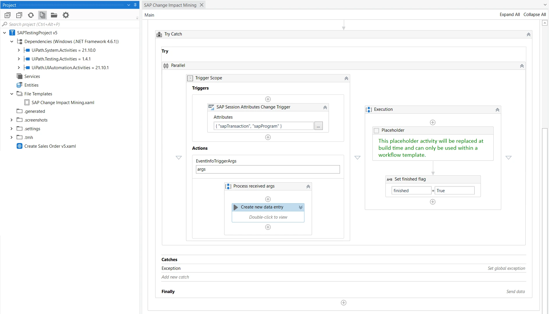Toggle Show All Files icon in Project panel

[42, 15]
